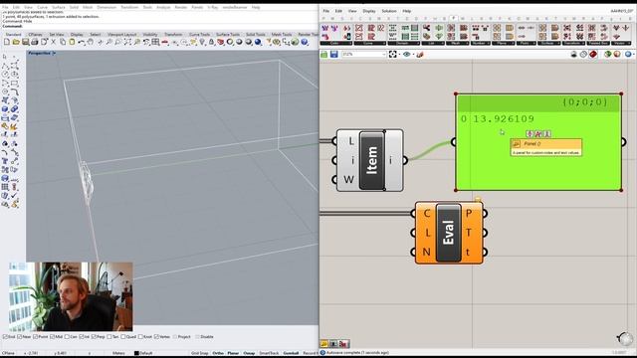Click the red preview selected-only icon
The height and width of the screenshot is (358, 637).
tap(593, 54)
